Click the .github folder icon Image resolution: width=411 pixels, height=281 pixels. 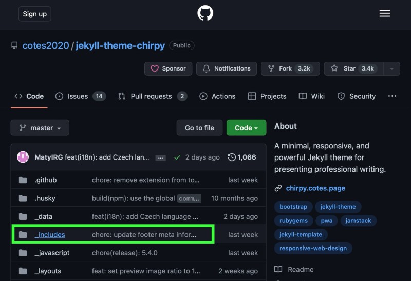coord(23,180)
